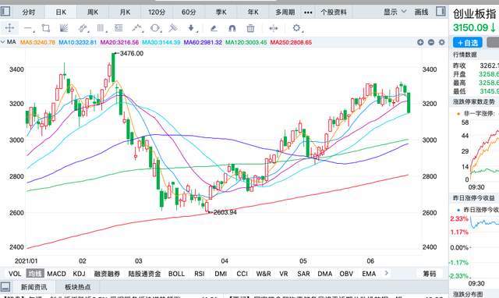Image resolution: width=499 pixels, height=298 pixels.
Task: Switch to the 60分 tab
Action: [189, 12]
